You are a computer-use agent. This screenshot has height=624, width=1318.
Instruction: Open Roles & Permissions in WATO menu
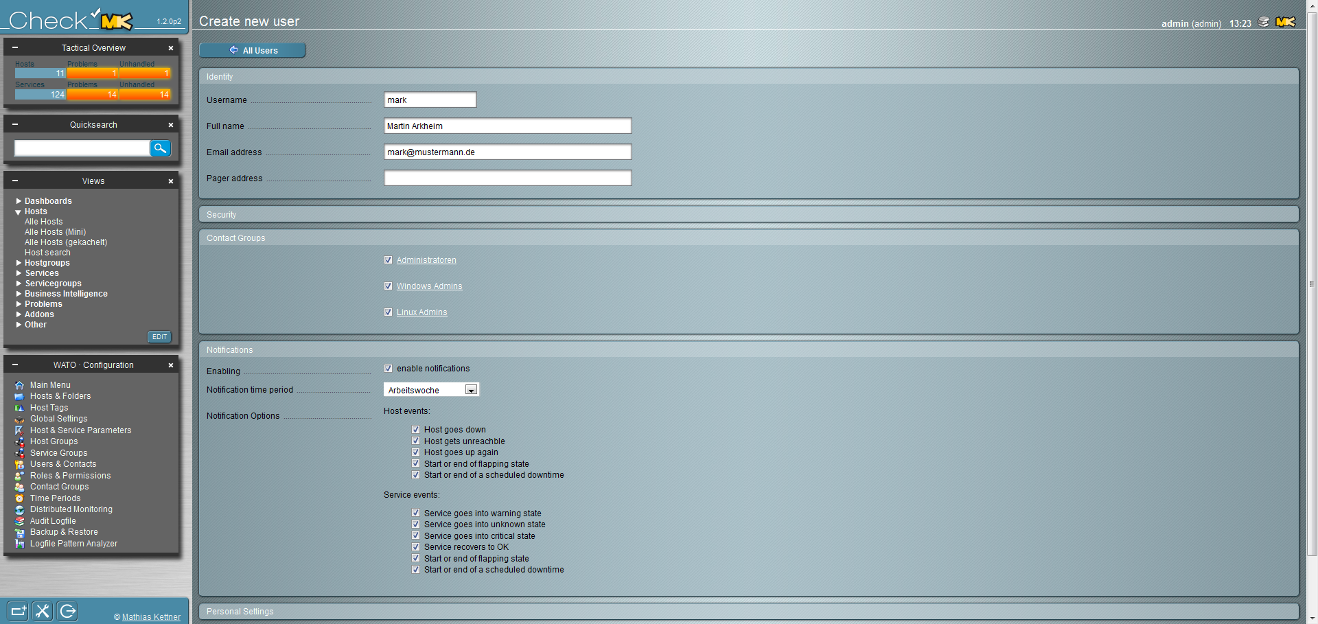[x=70, y=476]
